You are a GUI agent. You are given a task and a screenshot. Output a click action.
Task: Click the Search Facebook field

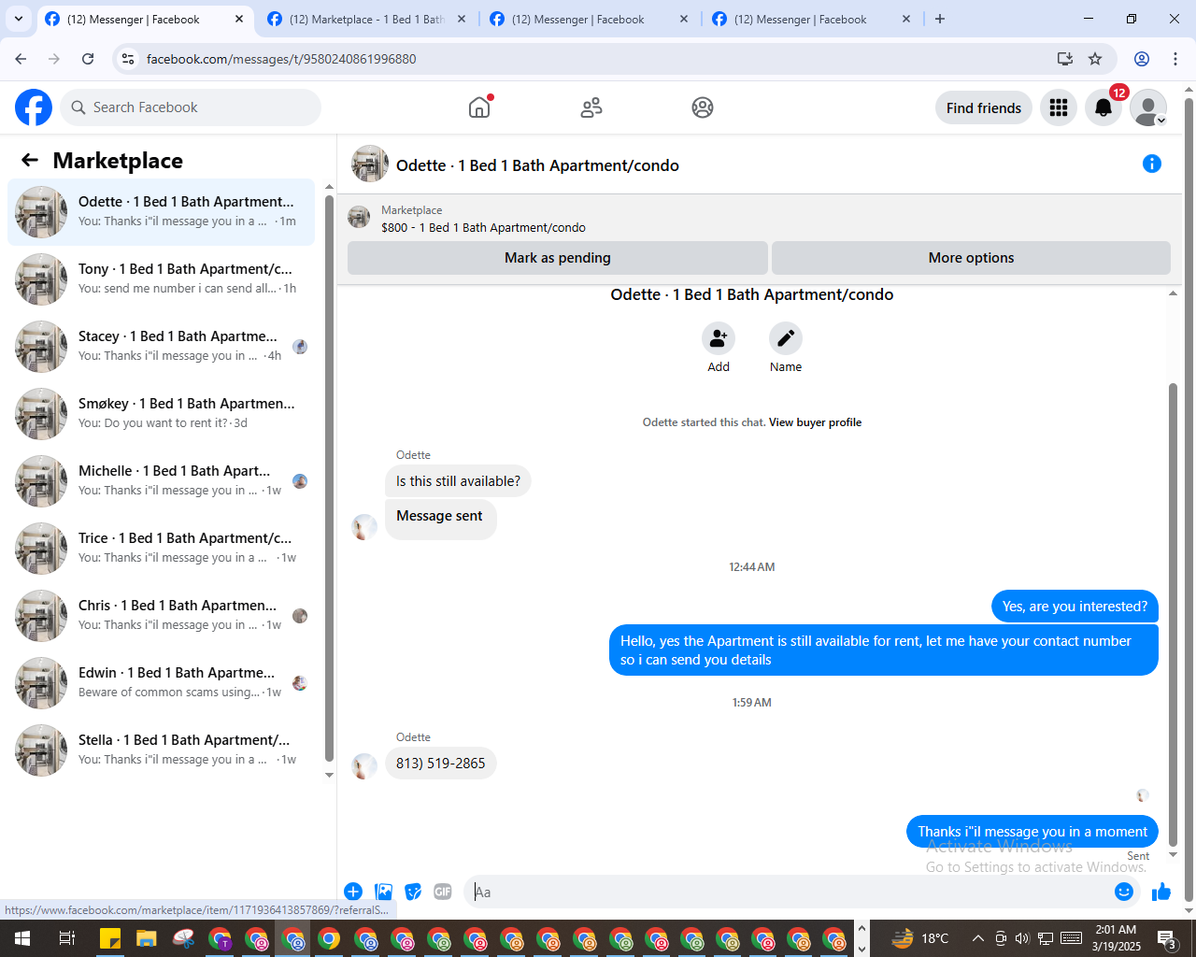point(191,107)
